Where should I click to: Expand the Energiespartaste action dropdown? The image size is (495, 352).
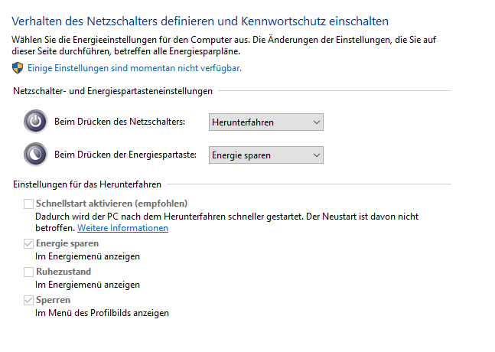[265, 155]
